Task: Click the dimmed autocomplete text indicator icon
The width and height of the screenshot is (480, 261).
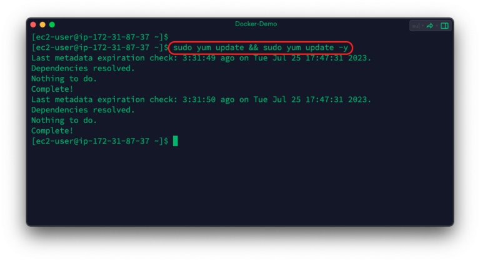Action: pyautogui.click(x=416, y=26)
